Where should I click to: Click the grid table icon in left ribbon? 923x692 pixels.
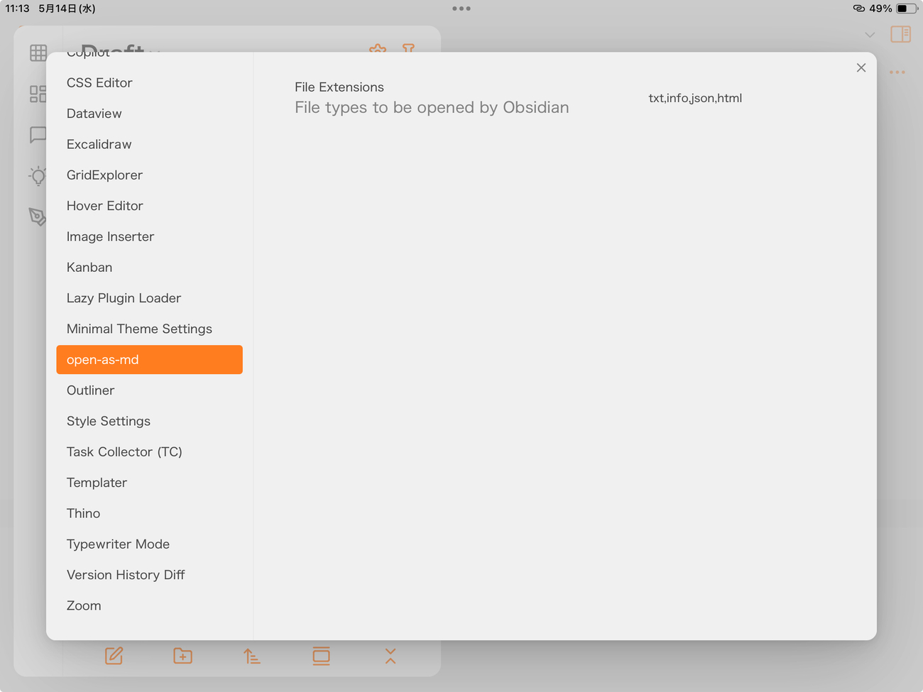pyautogui.click(x=38, y=53)
